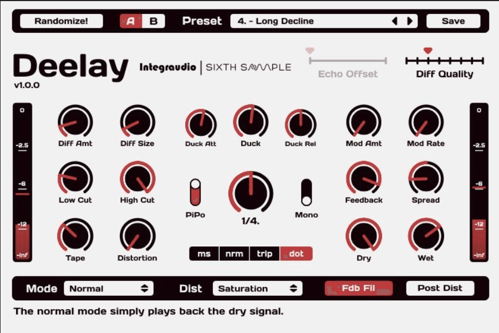Click the Sixth Sample logo

(x=248, y=67)
